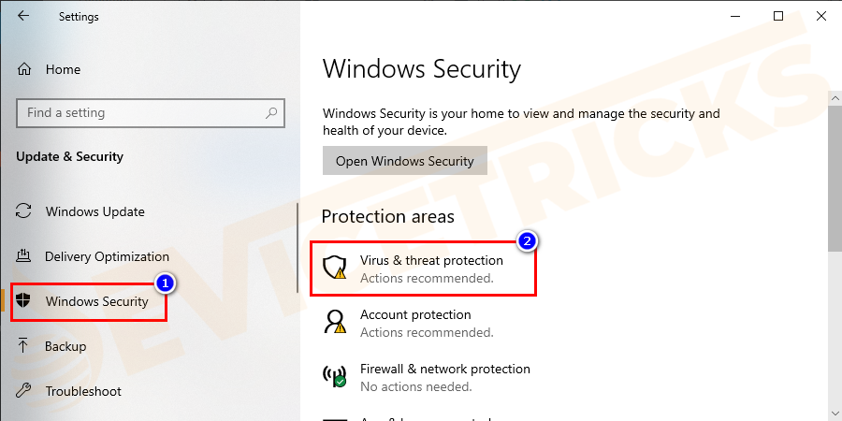Click the Windows Security shield icon

tap(25, 301)
